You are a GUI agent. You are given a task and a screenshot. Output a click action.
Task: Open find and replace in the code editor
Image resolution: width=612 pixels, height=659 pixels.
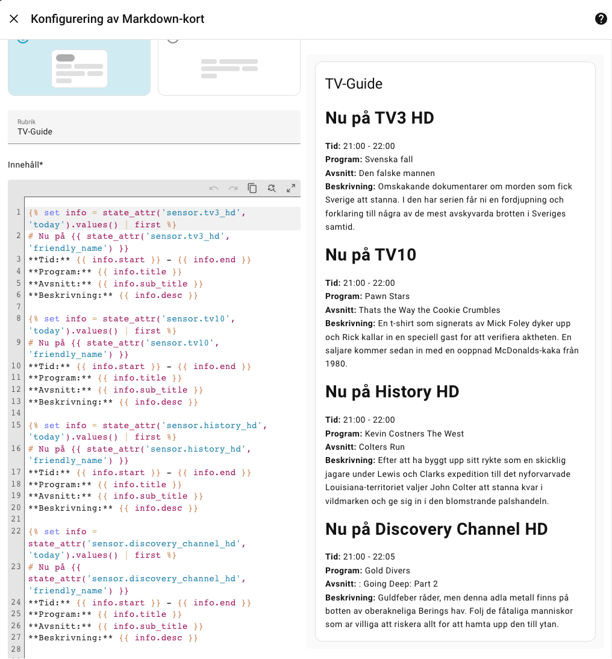pos(272,188)
